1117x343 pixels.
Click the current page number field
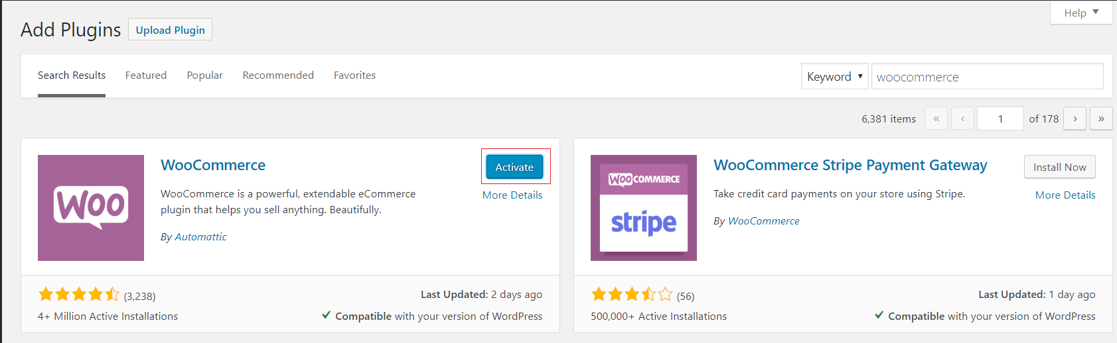pos(1000,119)
